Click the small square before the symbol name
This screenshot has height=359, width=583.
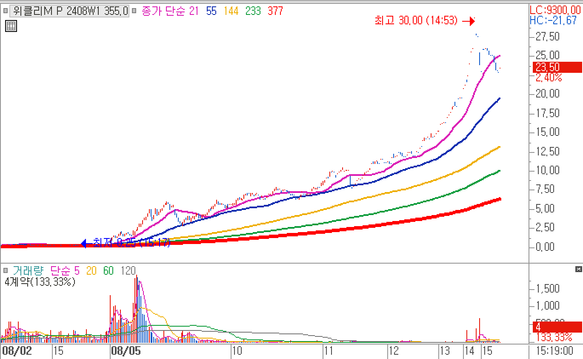click(x=6, y=11)
